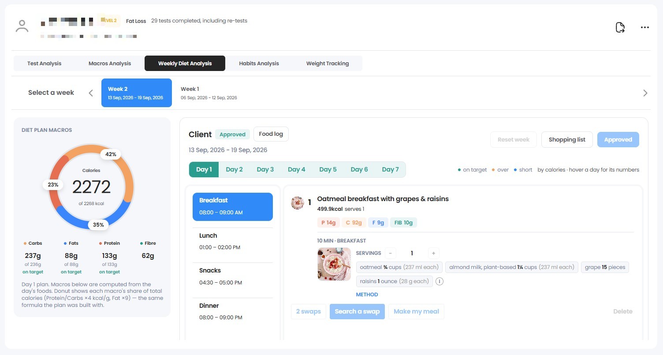Go to previous weeks with left chevron
This screenshot has height=355, width=663.
pos(91,93)
